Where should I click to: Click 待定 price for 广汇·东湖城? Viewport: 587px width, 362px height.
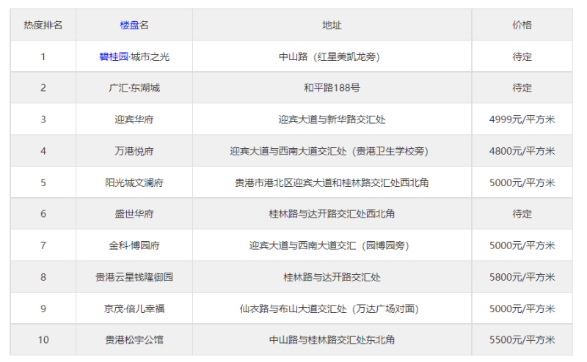[522, 88]
